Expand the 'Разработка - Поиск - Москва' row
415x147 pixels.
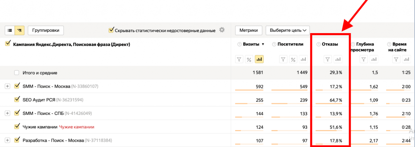pyautogui.click(x=7, y=140)
